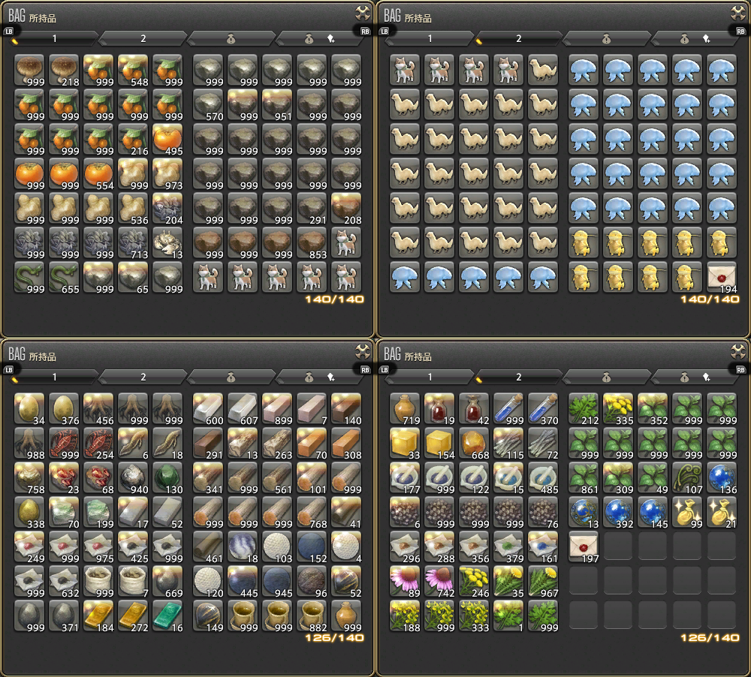Click the sparkling gold pouch with 99
Viewport: 751px width, 677px height.
687,511
